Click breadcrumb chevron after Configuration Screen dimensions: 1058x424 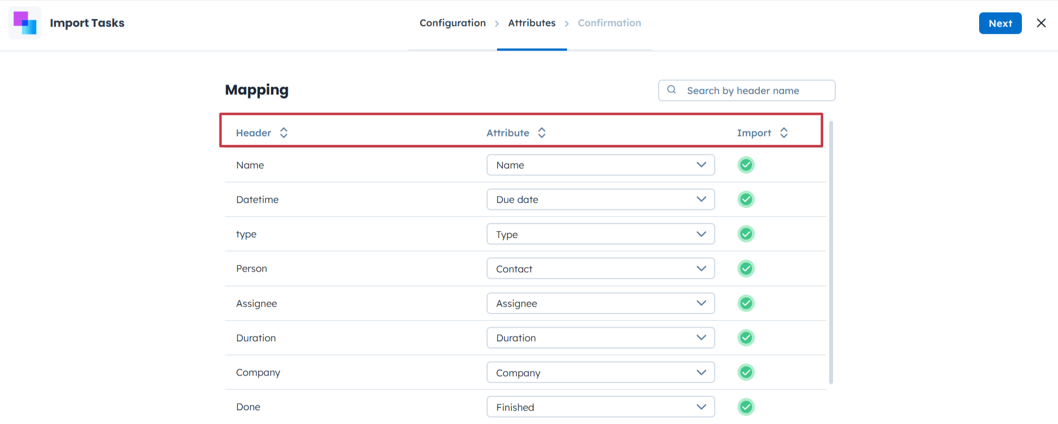pos(497,23)
